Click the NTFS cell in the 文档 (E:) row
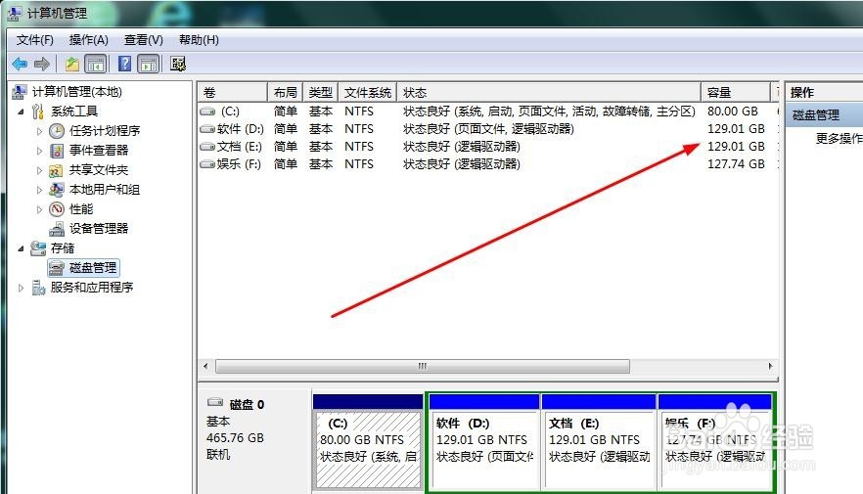The image size is (863, 494). (x=359, y=147)
